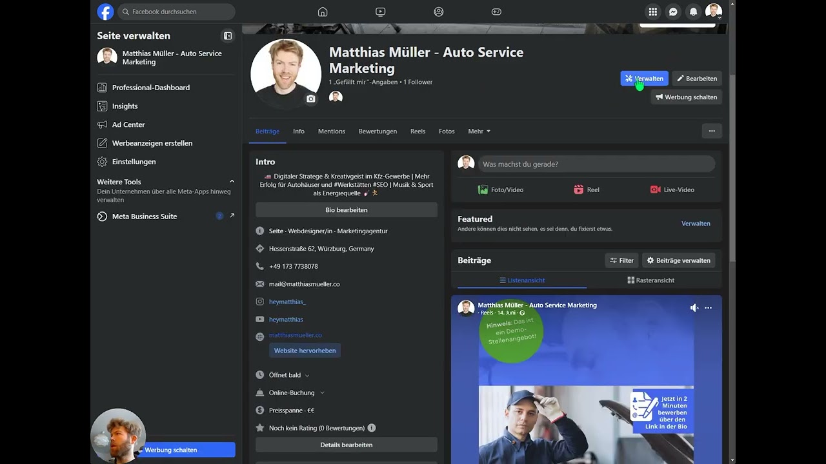Click Website hervorheben button

[x=305, y=351]
